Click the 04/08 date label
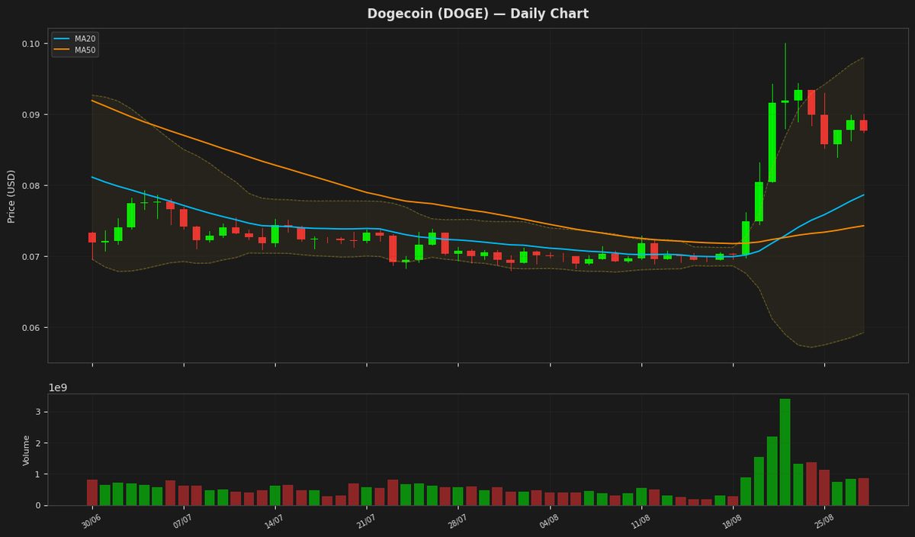The width and height of the screenshot is (915, 537). pos(548,520)
